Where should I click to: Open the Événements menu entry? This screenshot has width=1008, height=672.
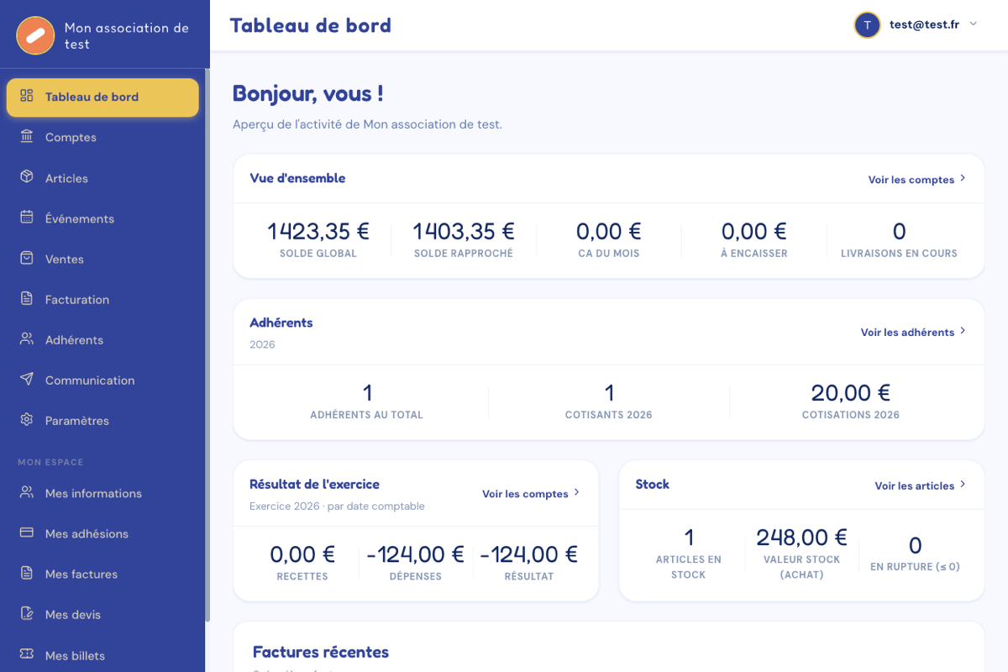(102, 218)
